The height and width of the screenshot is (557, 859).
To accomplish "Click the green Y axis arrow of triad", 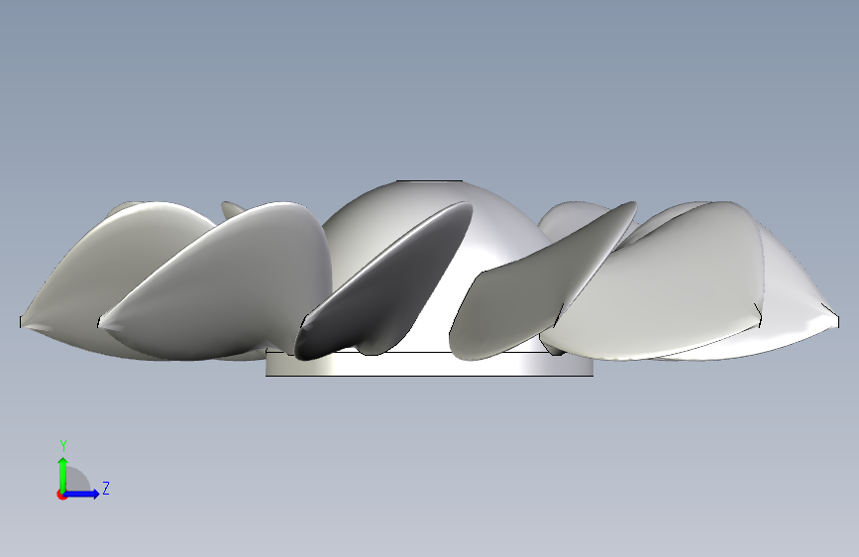I will [63, 474].
